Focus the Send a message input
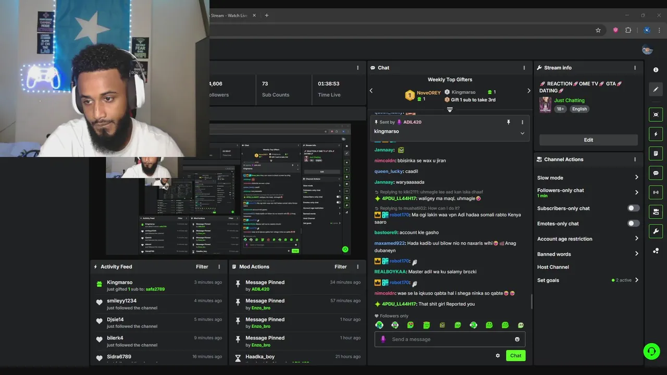This screenshot has height=375, width=667. (x=450, y=339)
